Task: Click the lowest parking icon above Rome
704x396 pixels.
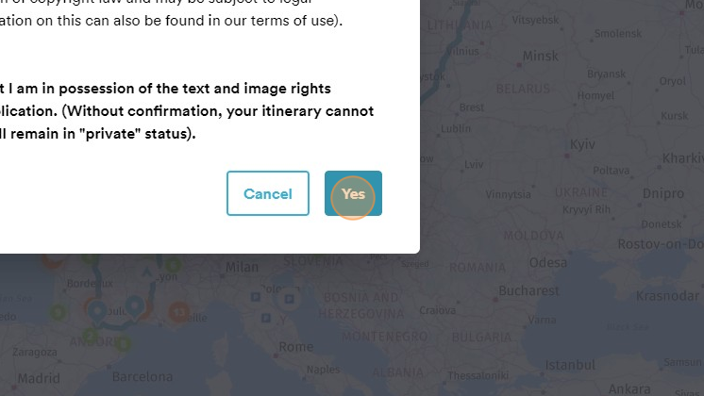Action: (x=266, y=318)
